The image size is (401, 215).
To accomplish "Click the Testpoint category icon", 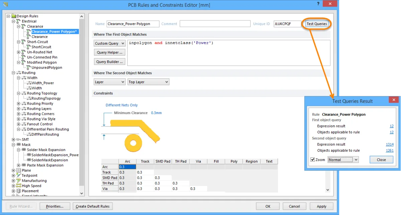I will (18, 176).
